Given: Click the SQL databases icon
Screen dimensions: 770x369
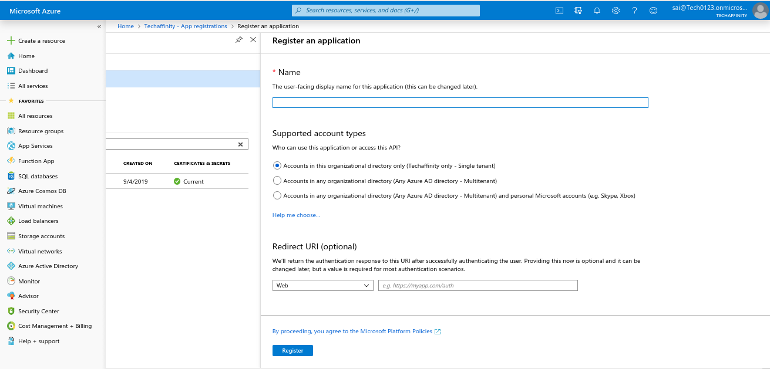Looking at the screenshot, I should 11,176.
